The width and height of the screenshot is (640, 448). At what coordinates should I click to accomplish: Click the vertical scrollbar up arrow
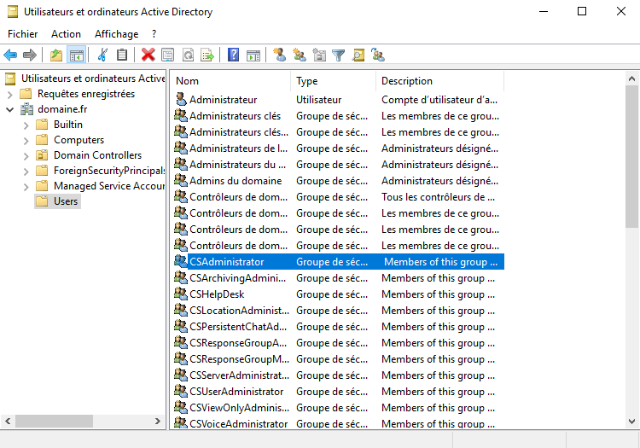click(631, 79)
